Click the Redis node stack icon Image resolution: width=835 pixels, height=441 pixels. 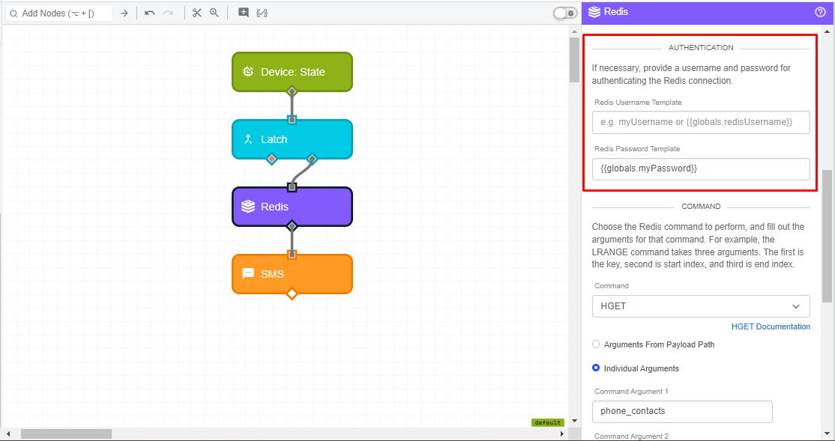(x=248, y=207)
